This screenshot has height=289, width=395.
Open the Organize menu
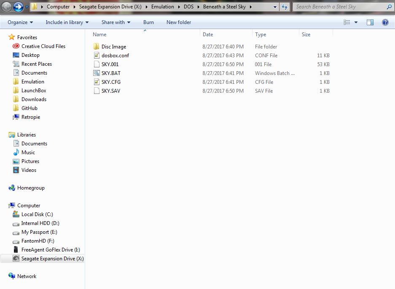20,22
